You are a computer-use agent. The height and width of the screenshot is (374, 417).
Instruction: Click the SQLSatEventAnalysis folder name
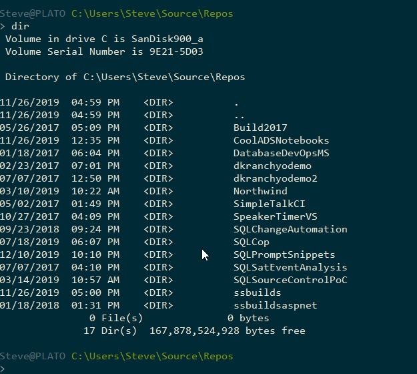[290, 267]
